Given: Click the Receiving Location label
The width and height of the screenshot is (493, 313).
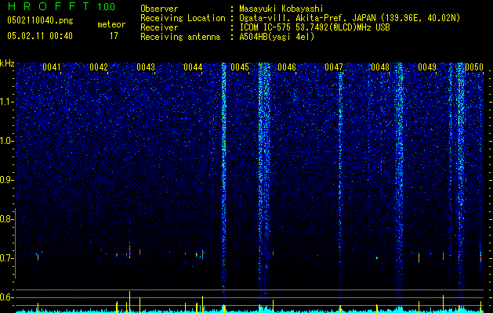Looking at the screenshot, I should coord(183,18).
